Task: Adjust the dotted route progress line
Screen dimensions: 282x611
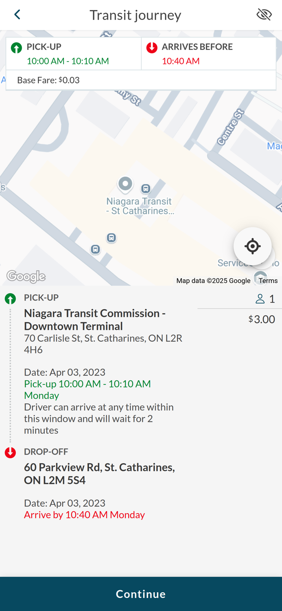Action: pos(10,375)
